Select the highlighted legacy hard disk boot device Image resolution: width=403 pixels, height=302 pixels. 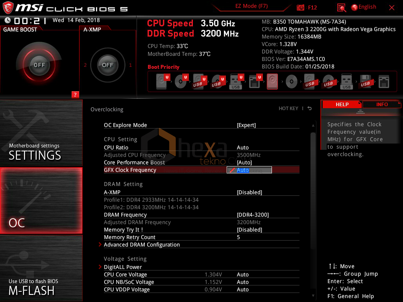tap(272, 82)
